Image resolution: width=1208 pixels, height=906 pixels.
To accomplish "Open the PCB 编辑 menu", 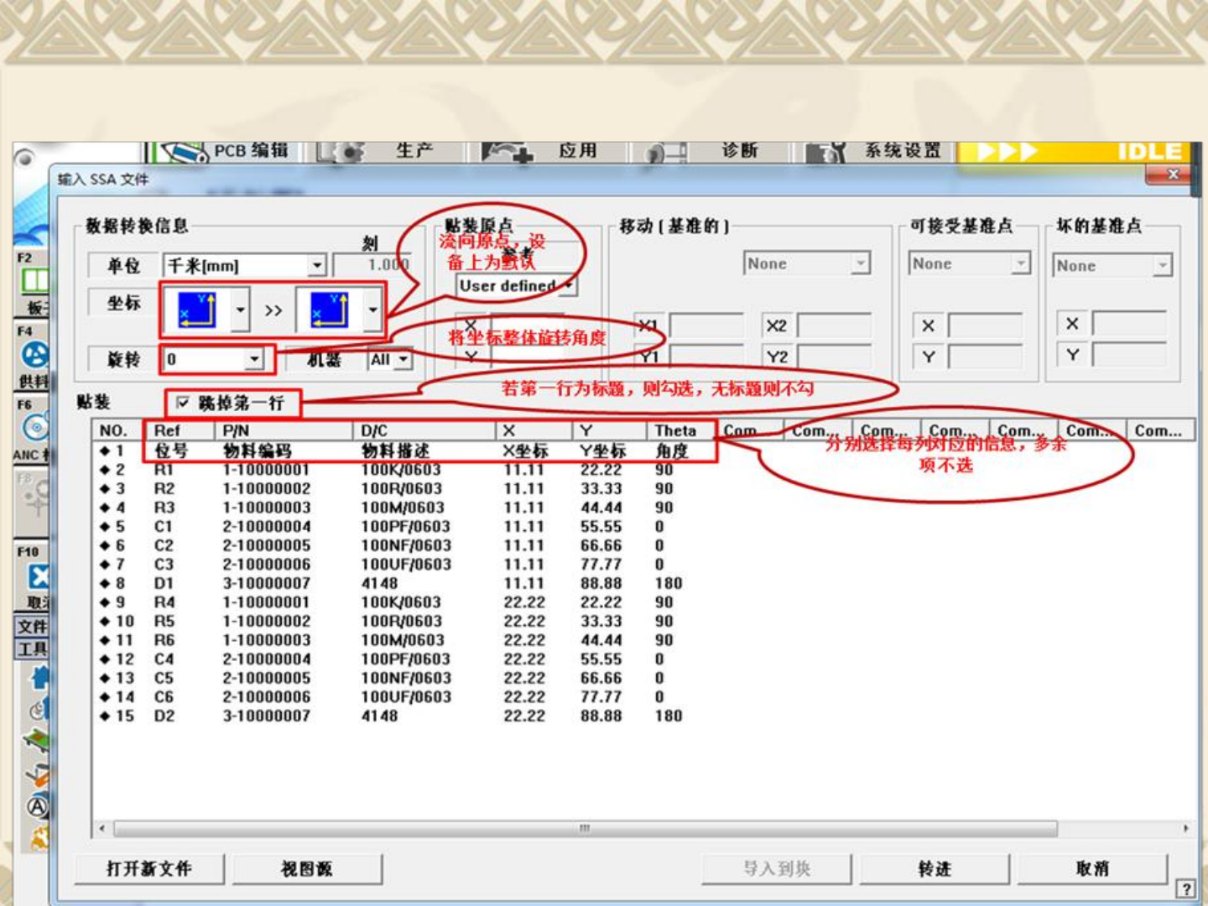I will [251, 151].
